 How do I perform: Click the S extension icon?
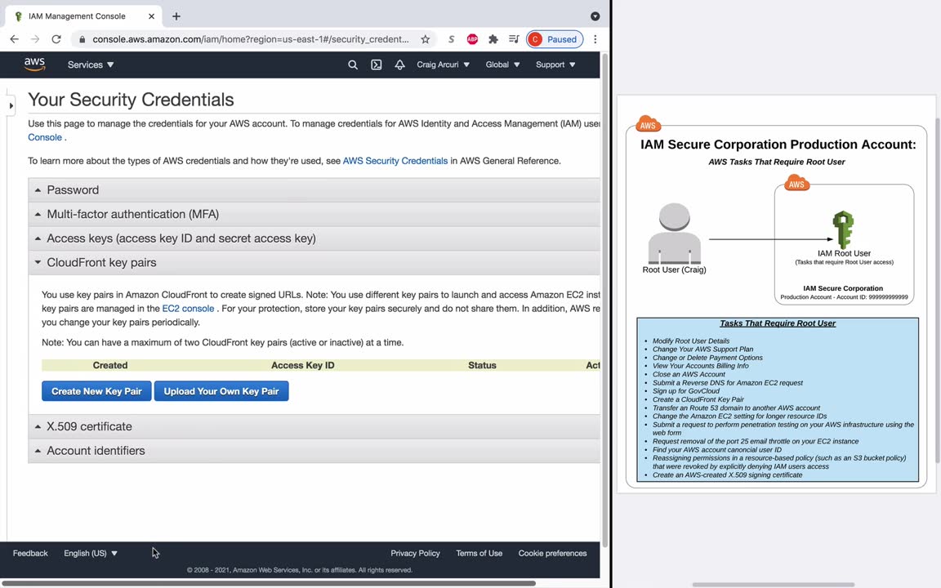pyautogui.click(x=451, y=39)
